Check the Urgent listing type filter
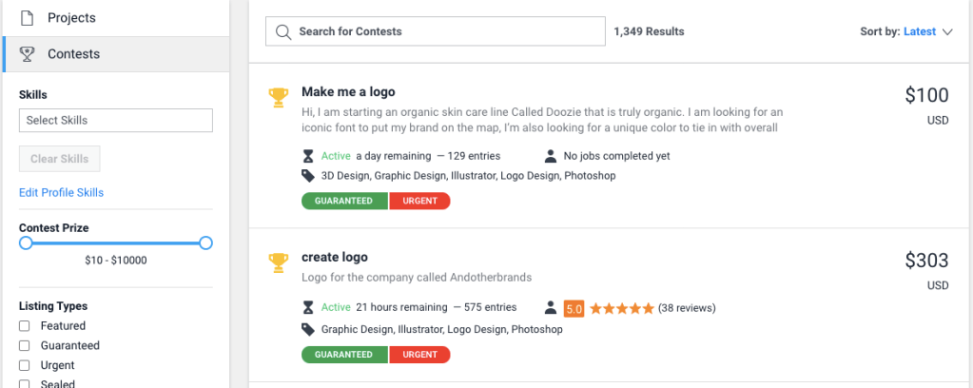This screenshot has width=973, height=388. click(25, 366)
